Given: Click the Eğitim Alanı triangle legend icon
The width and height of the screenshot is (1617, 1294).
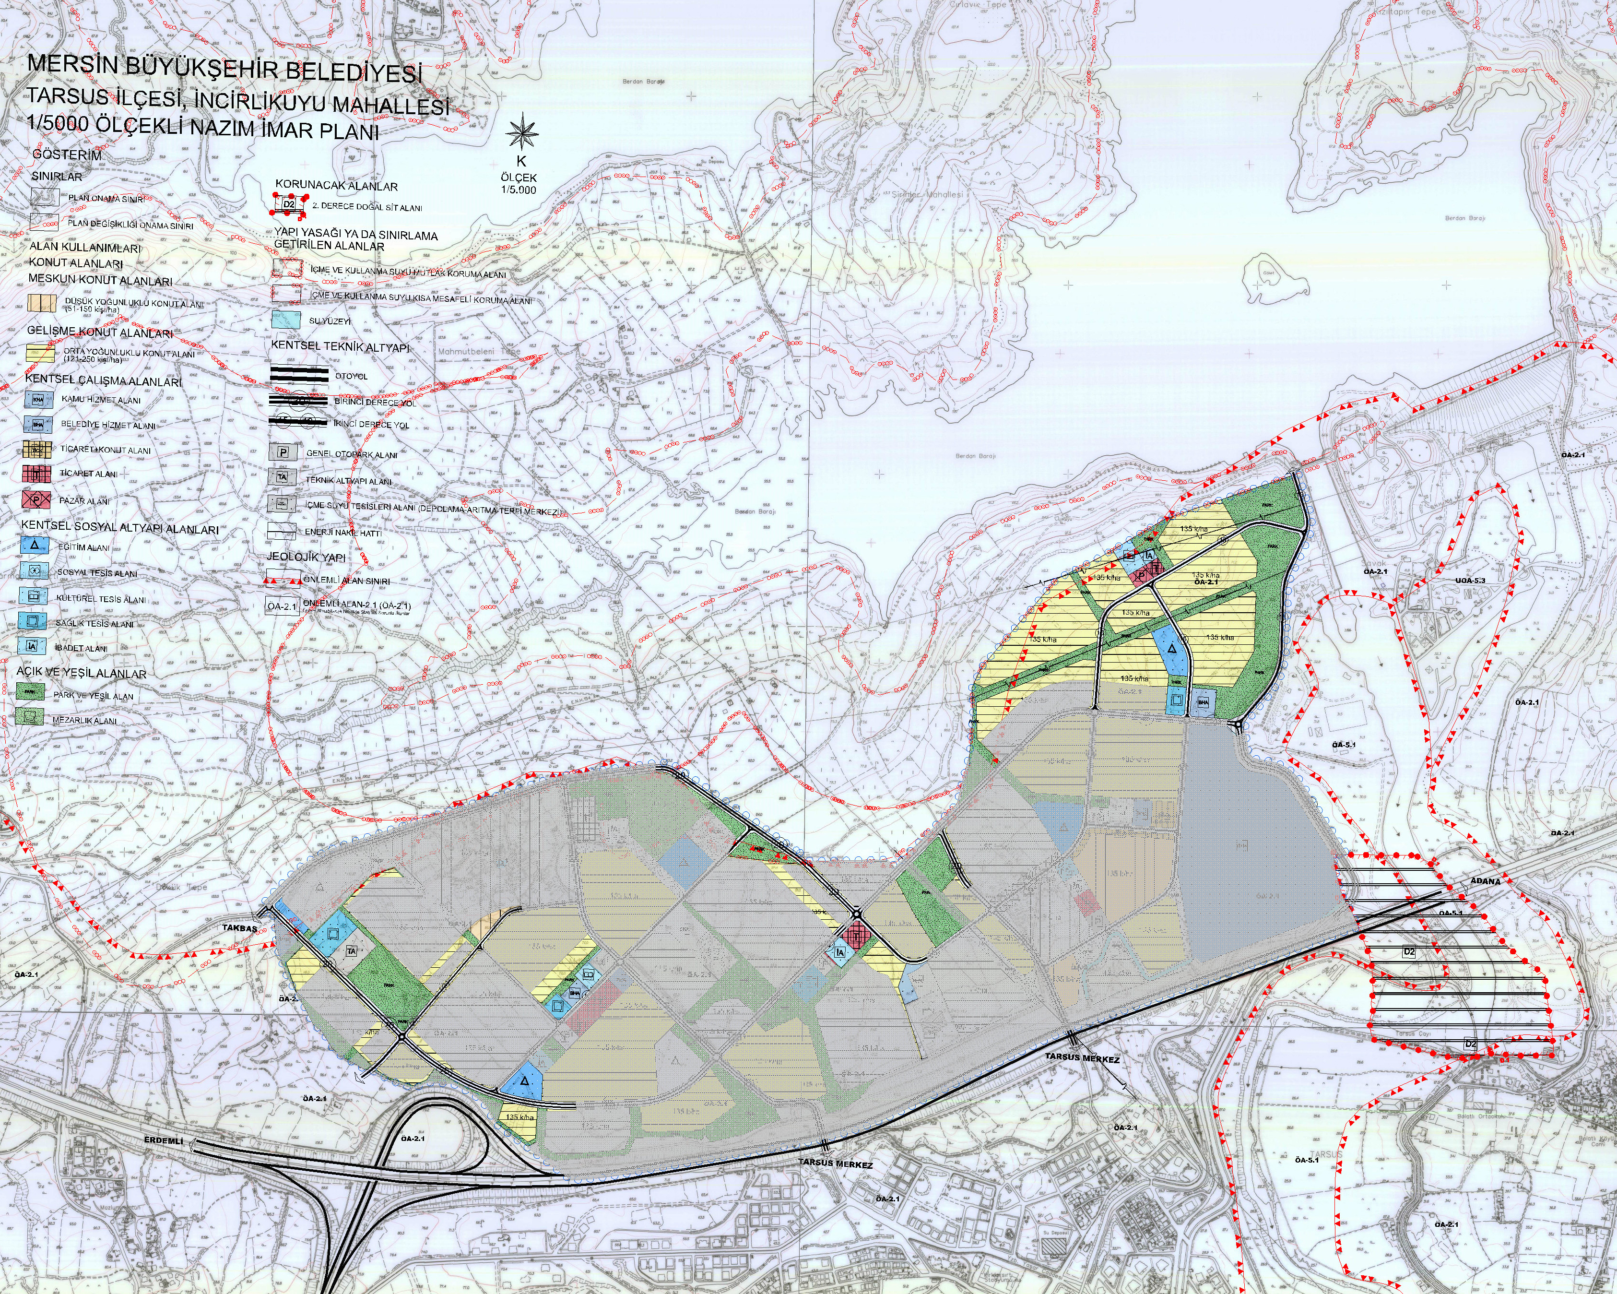Looking at the screenshot, I should point(34,546).
